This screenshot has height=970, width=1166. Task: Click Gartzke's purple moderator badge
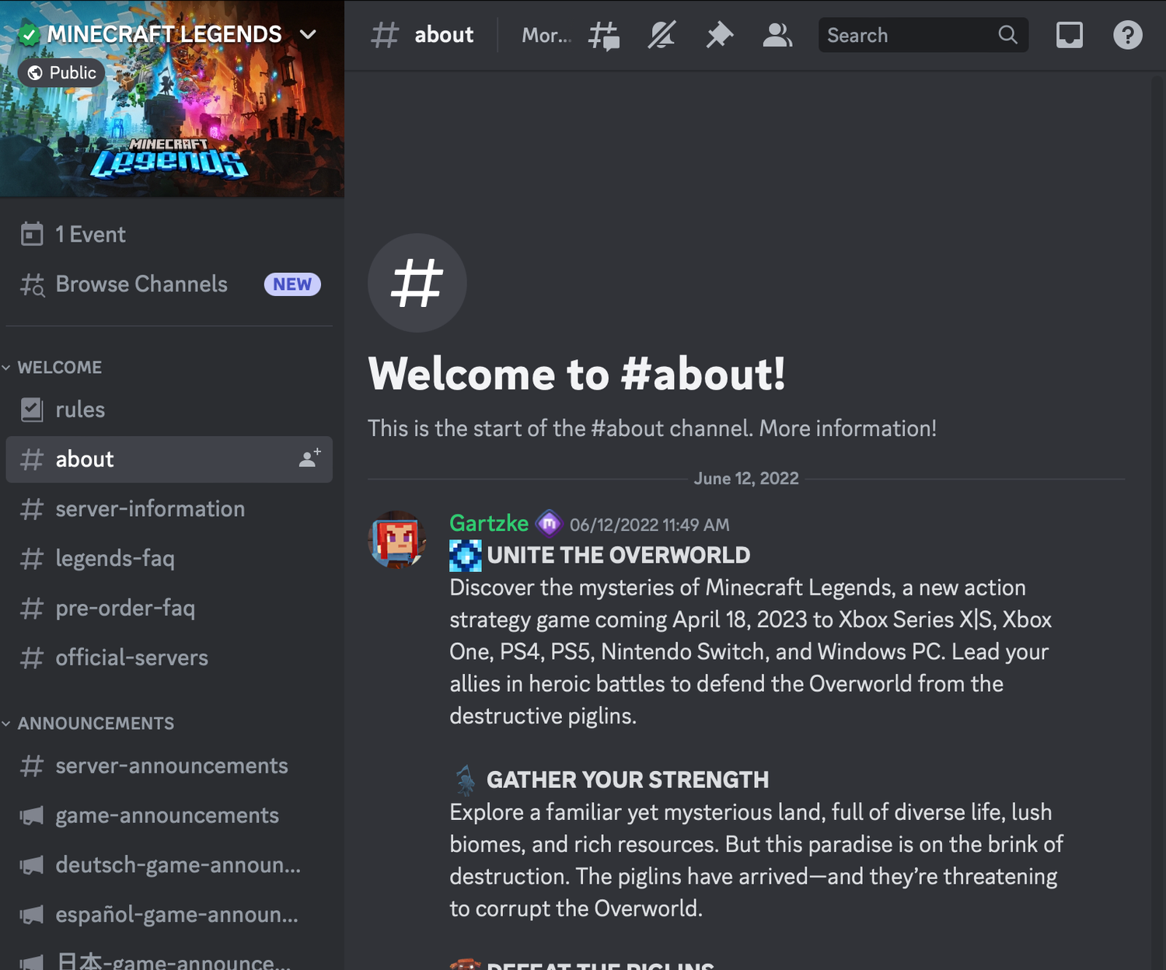click(549, 525)
